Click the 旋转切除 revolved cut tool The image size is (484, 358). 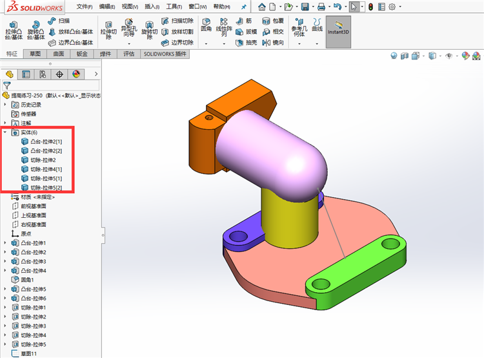[x=150, y=30]
